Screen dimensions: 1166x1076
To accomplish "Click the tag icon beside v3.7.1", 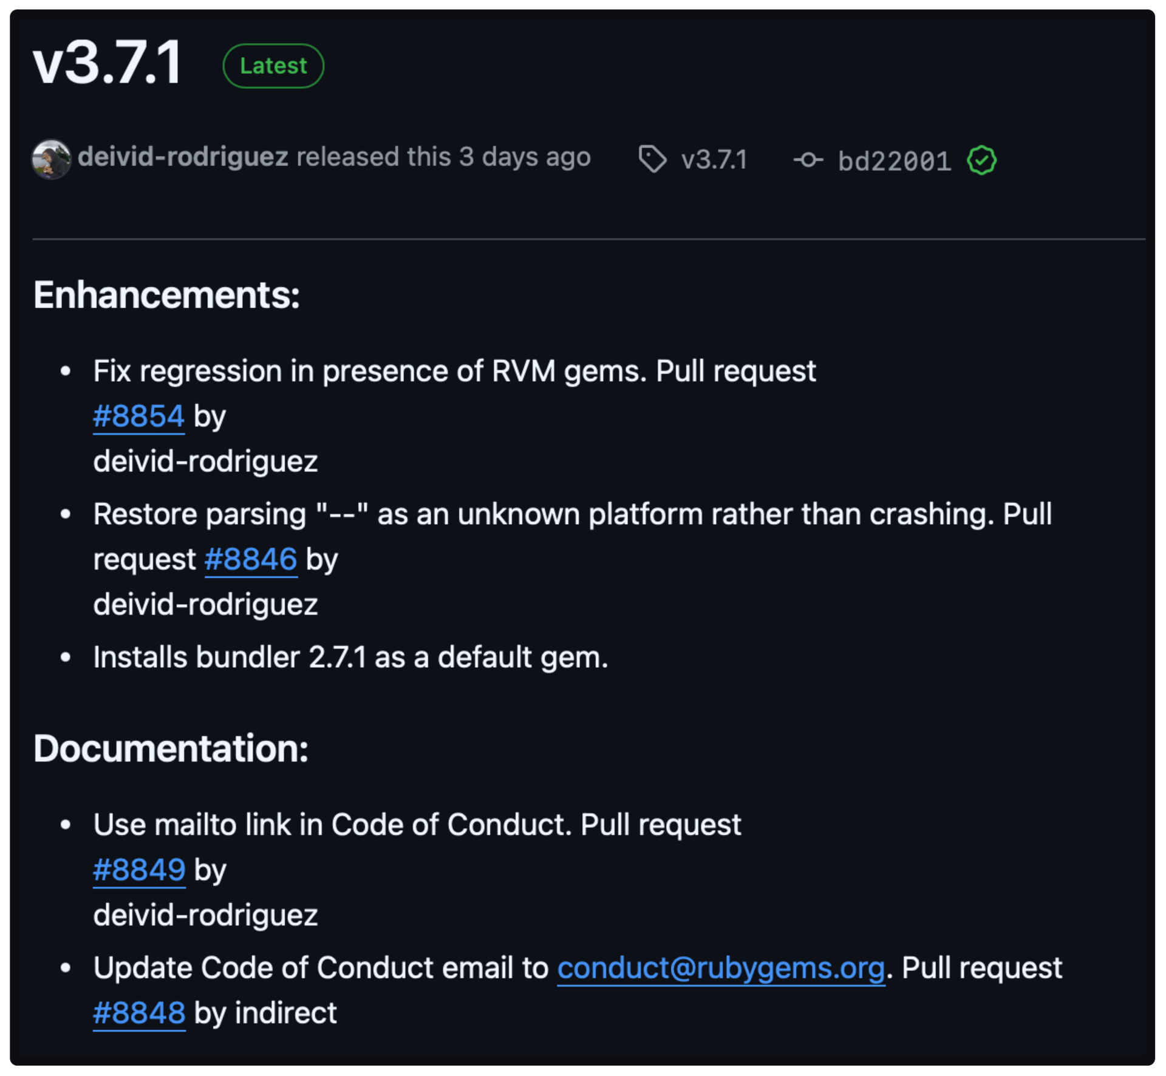I will click(x=652, y=160).
